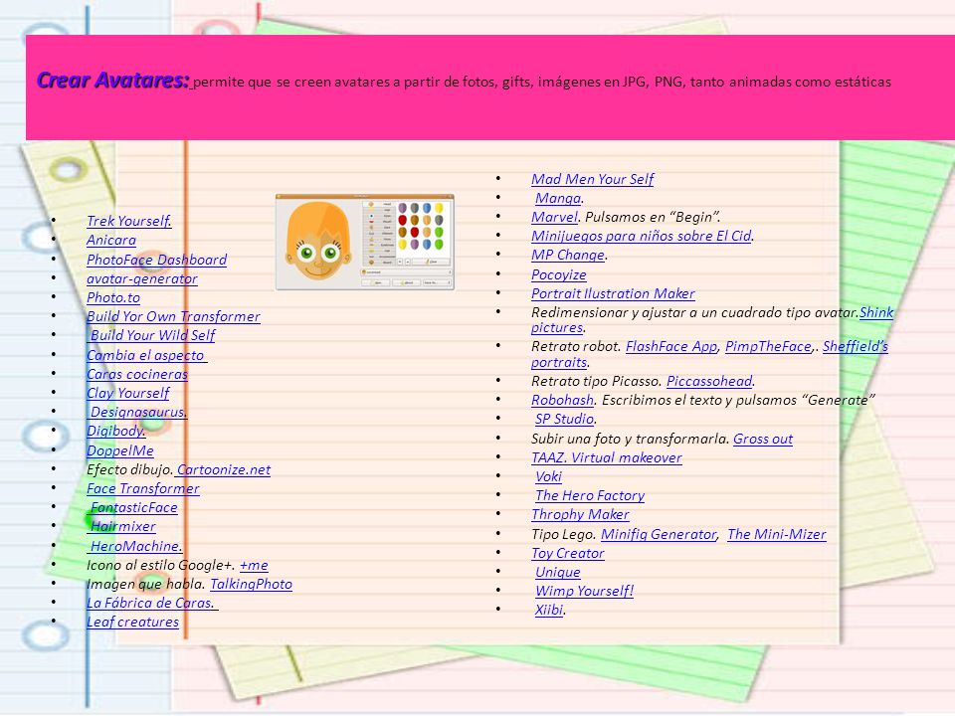This screenshot has height=716, width=955.
Task: Click the Digibody link
Action: 115,431
